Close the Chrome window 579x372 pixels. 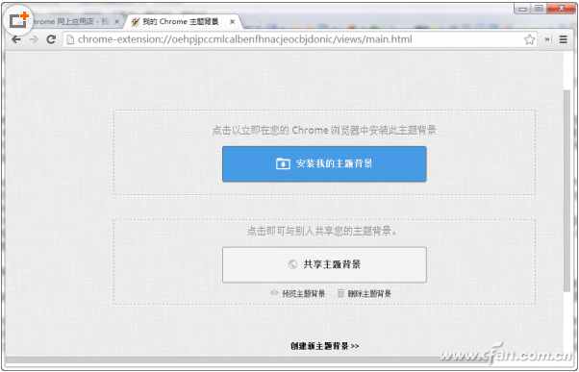[562, 9]
